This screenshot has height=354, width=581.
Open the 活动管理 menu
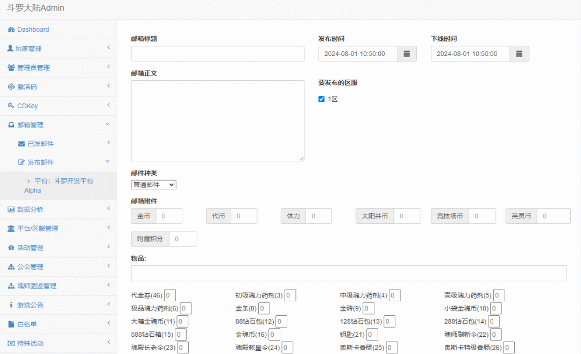[x=58, y=247]
